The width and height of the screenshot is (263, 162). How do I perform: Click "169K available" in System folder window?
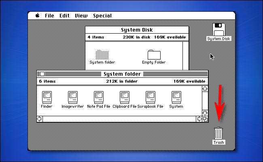pyautogui.click(x=189, y=81)
